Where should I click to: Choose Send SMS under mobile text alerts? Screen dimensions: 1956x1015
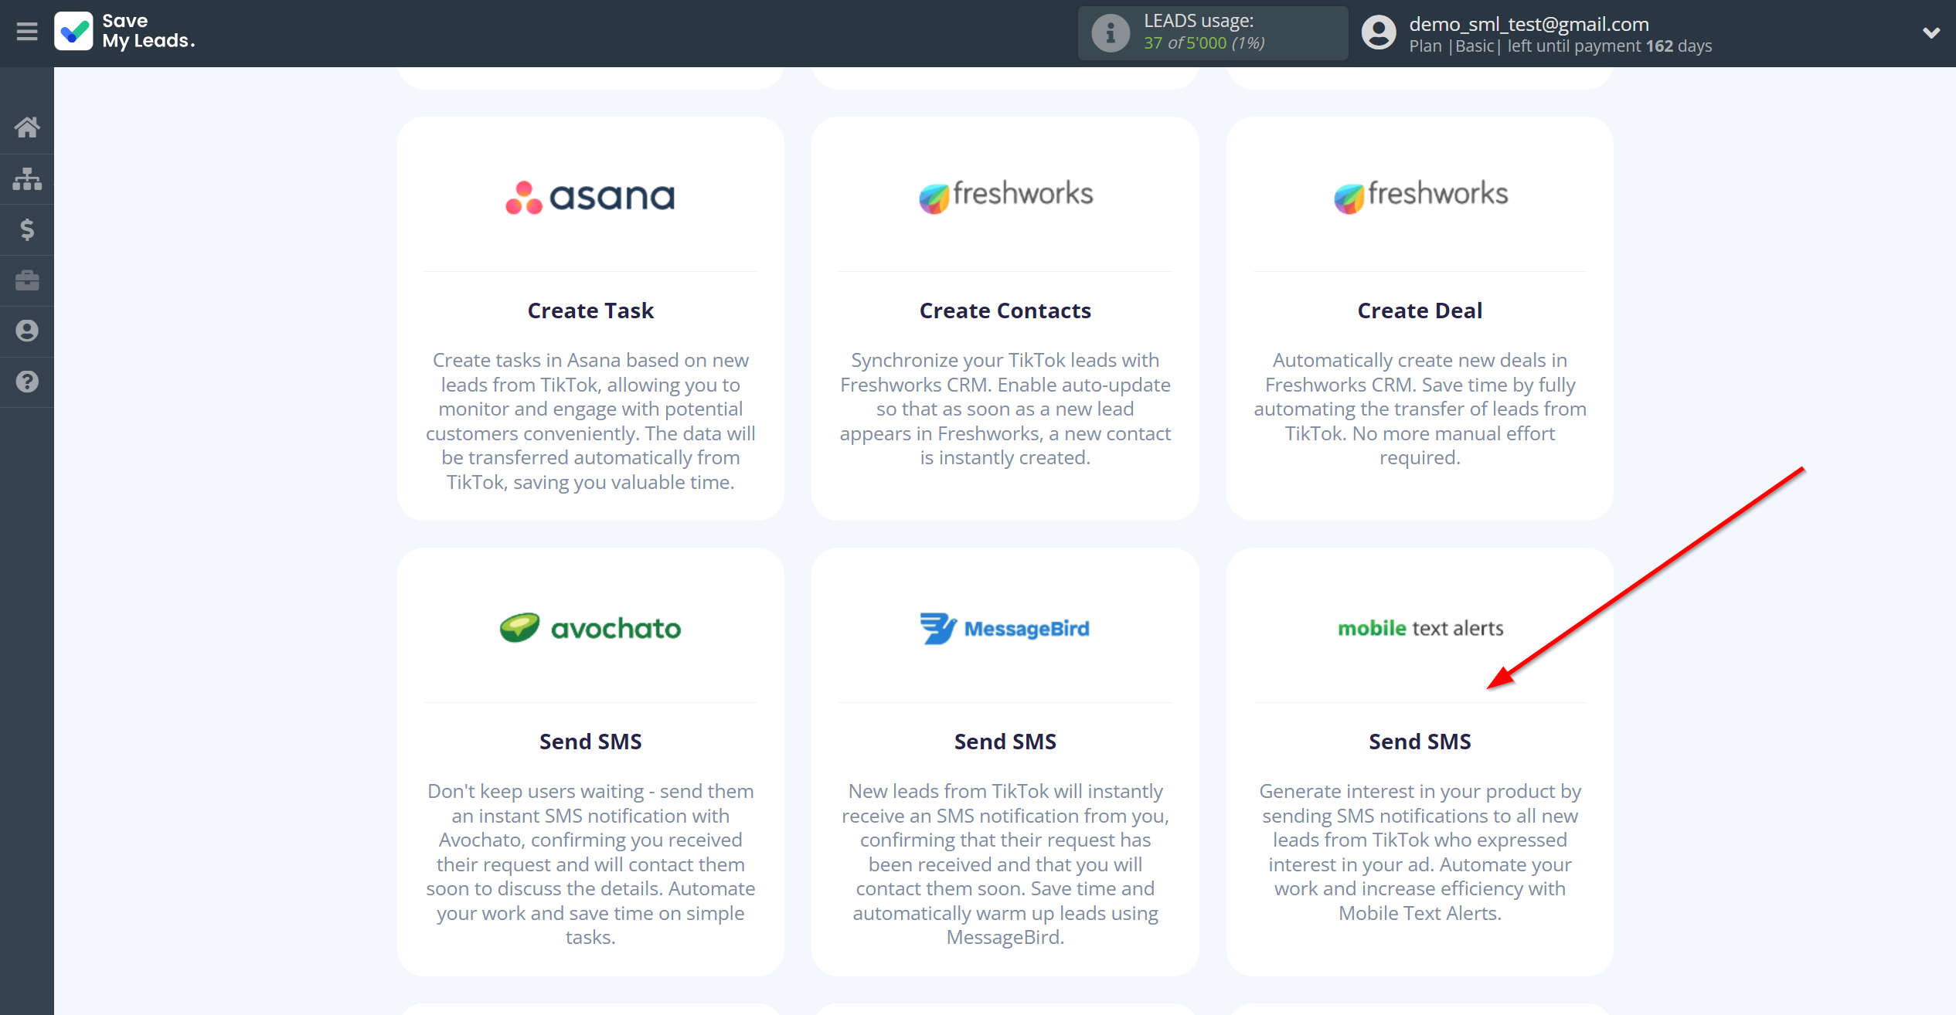(x=1420, y=742)
